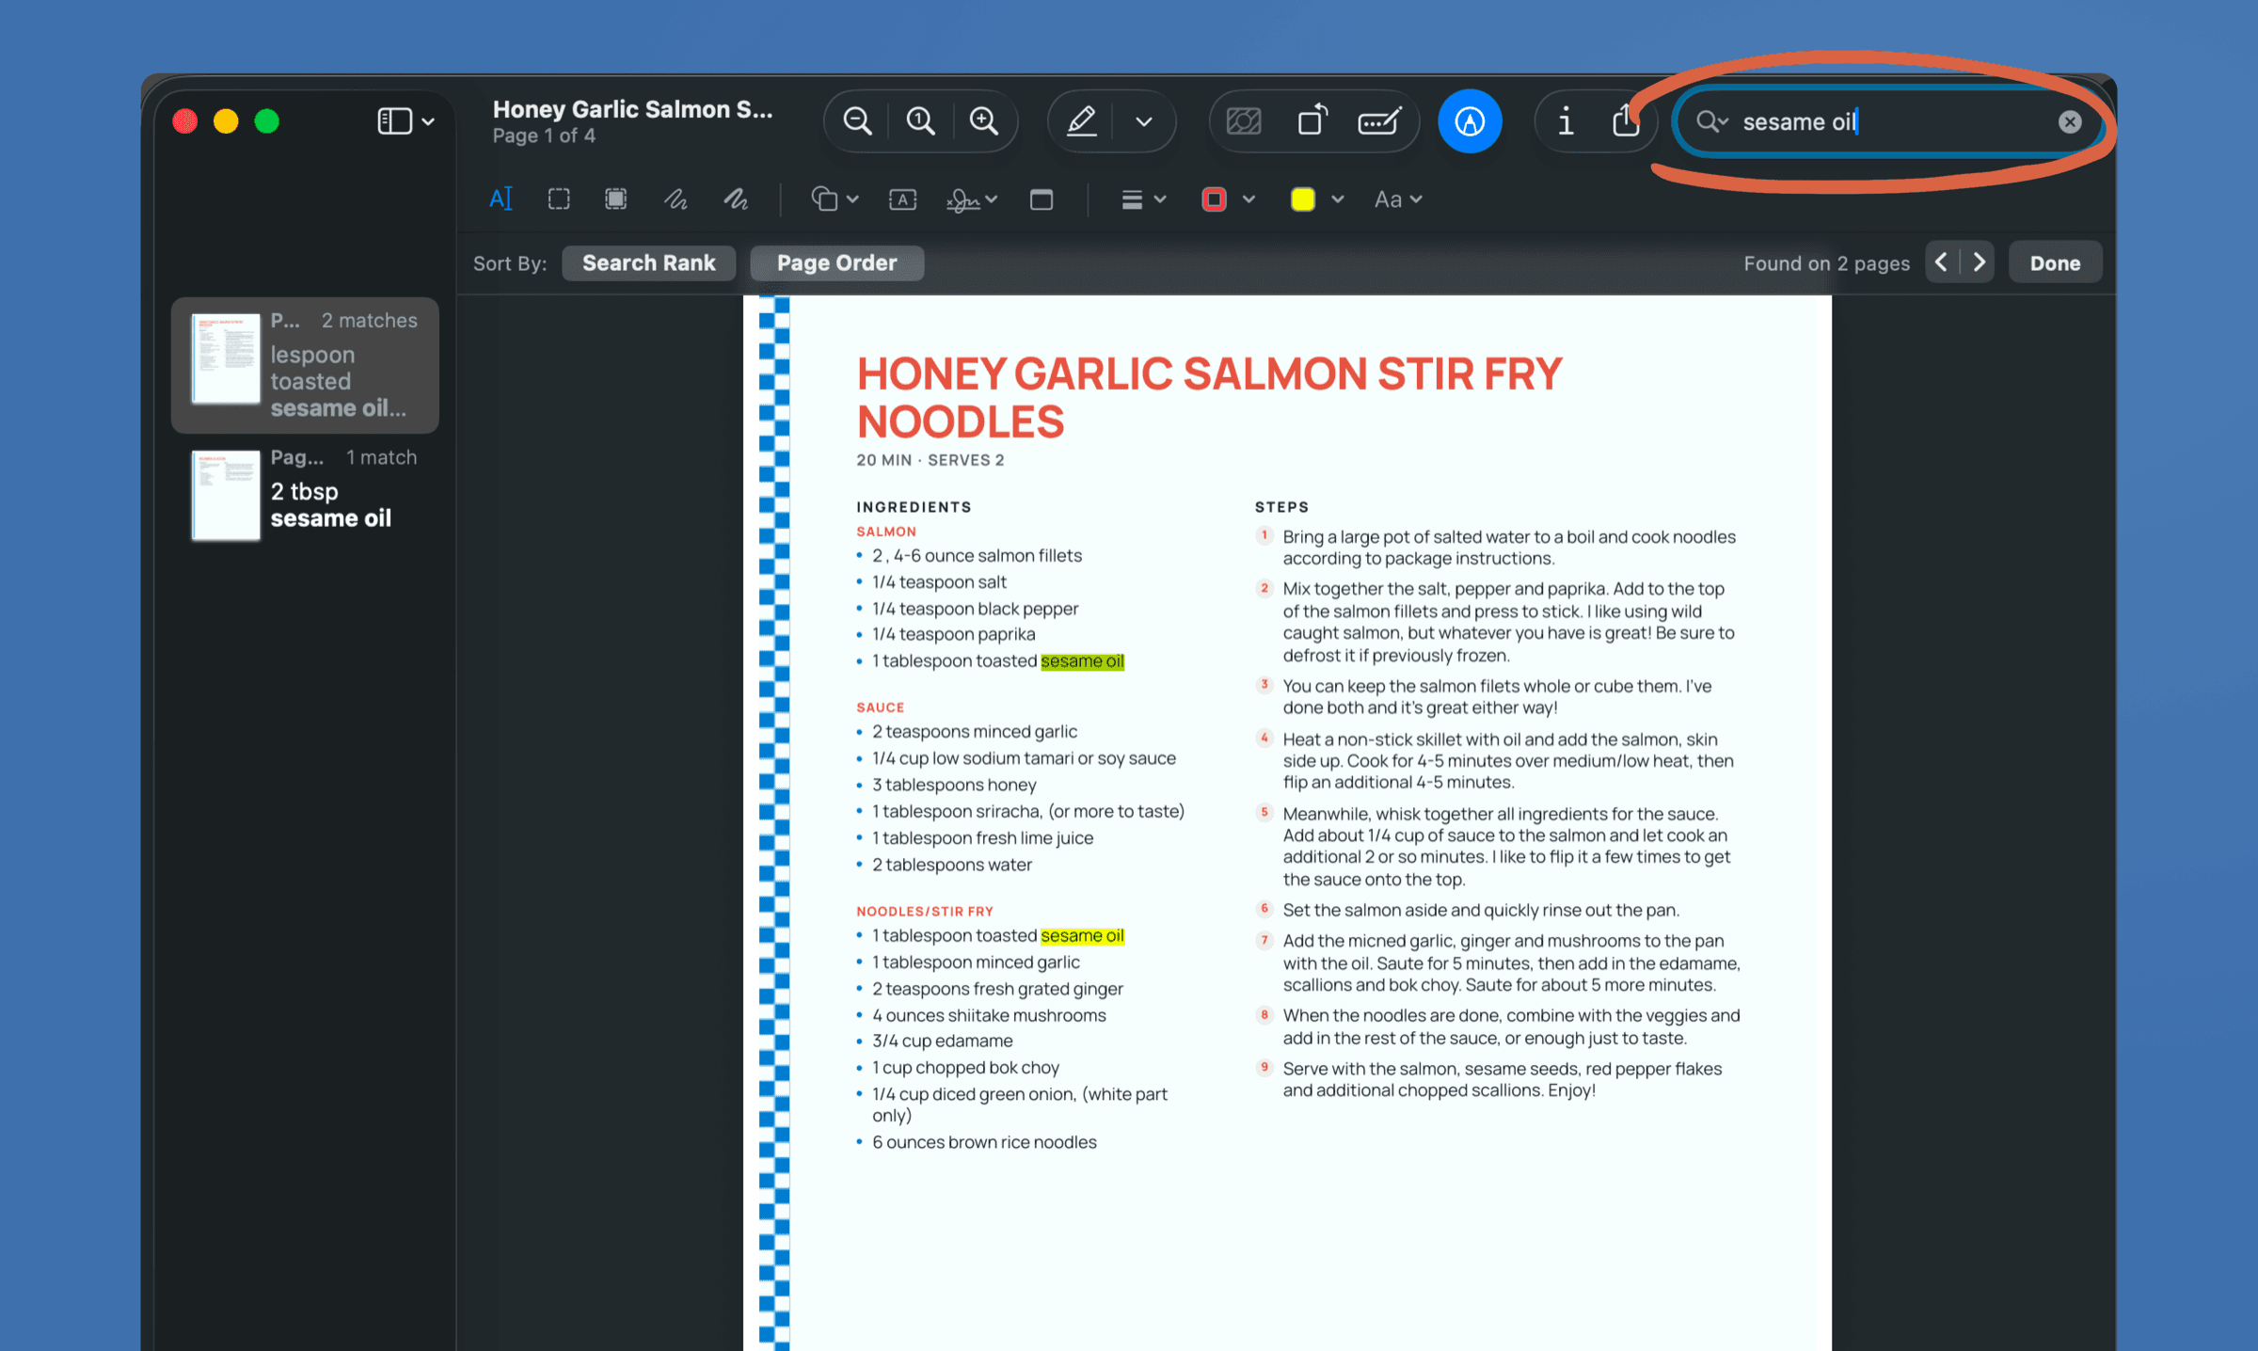This screenshot has width=2258, height=1351.
Task: Sort results by Page Order
Action: (x=836, y=262)
